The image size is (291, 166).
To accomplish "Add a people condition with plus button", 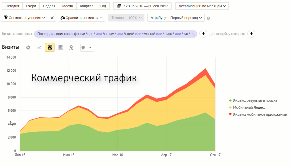I will tap(251, 34).
